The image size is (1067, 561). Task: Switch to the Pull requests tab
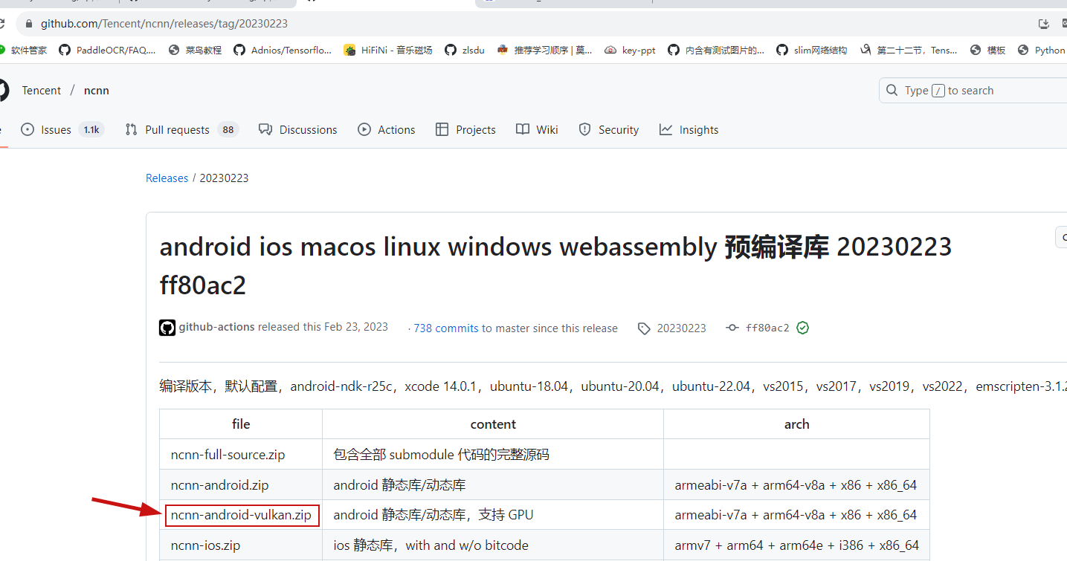pos(181,129)
